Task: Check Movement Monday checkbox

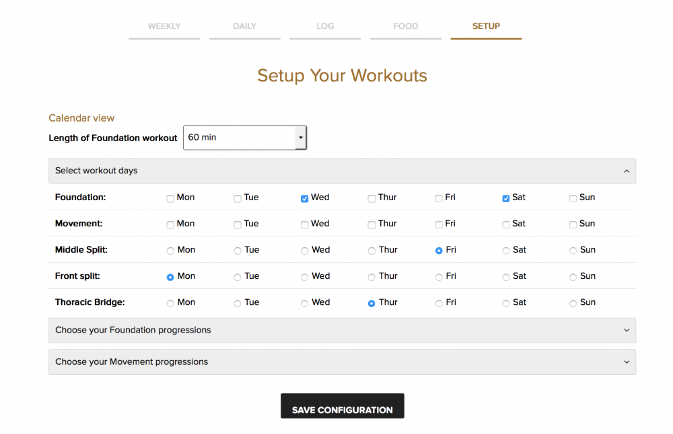Action: (x=170, y=224)
